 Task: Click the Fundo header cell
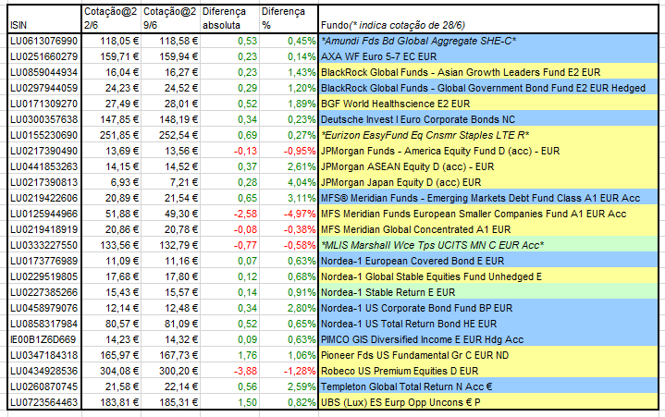click(x=488, y=19)
